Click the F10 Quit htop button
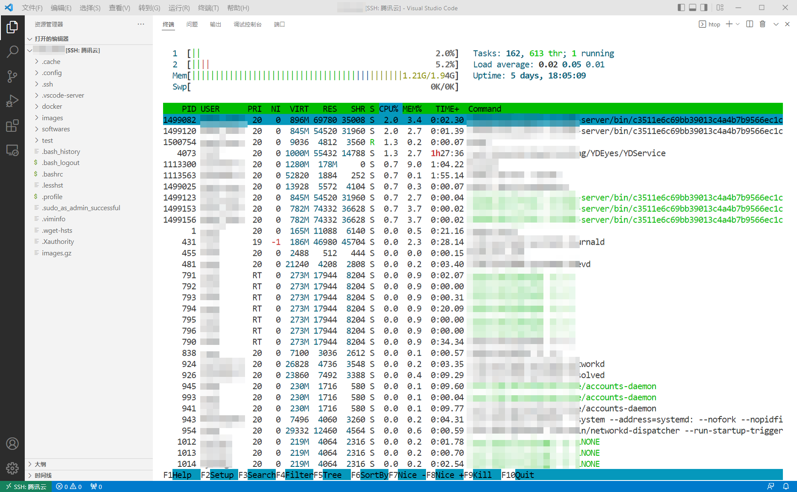797x492 pixels. [x=518, y=475]
